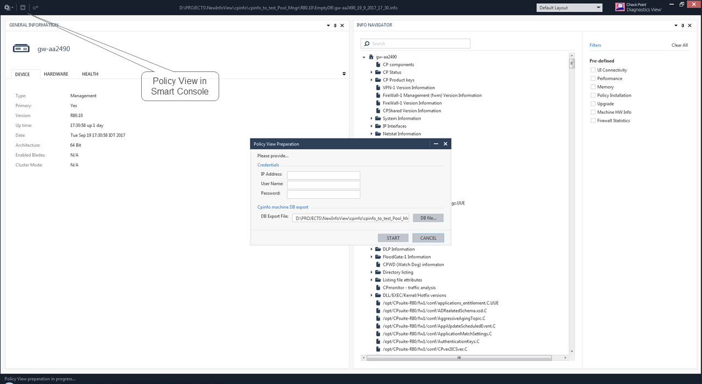This screenshot has height=384, width=702.
Task: Check the Memory filter
Action: pyautogui.click(x=593, y=87)
